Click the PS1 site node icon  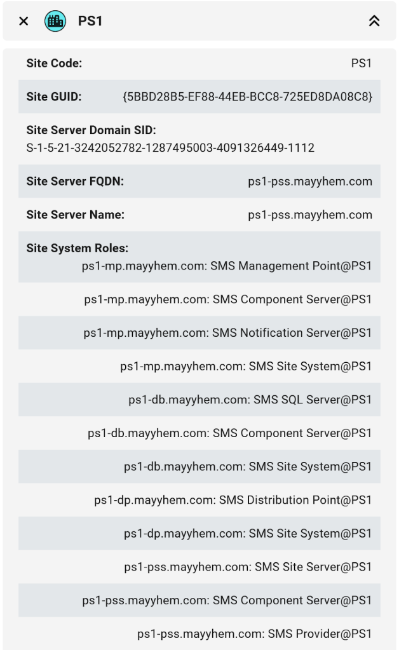(x=55, y=21)
